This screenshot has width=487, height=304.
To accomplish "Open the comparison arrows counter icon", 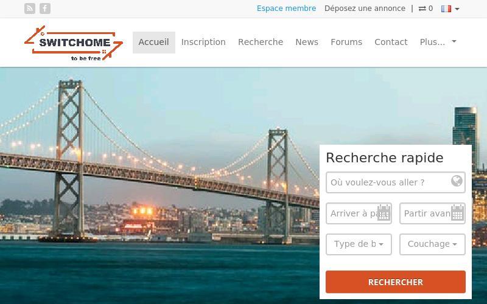I will [422, 9].
